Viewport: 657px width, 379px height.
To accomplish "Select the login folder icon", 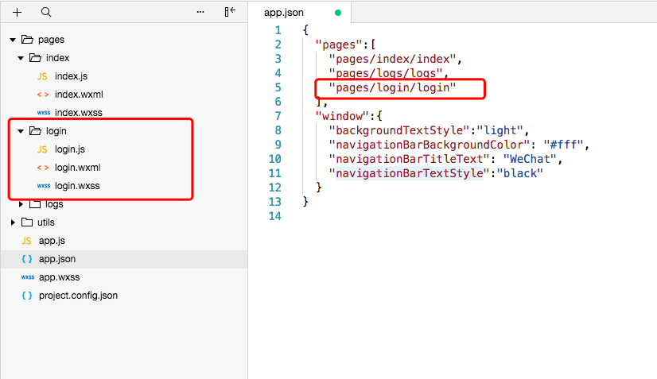I will tap(35, 130).
